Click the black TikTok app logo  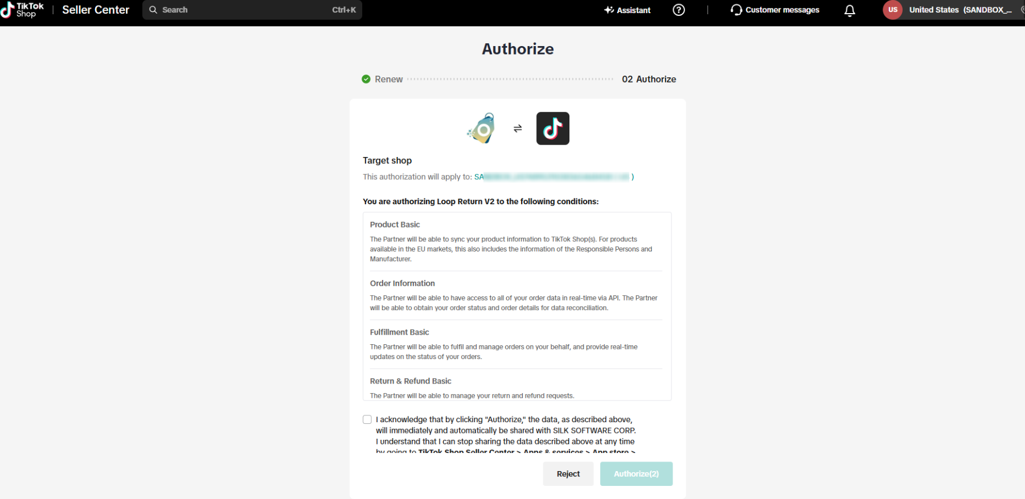[552, 128]
